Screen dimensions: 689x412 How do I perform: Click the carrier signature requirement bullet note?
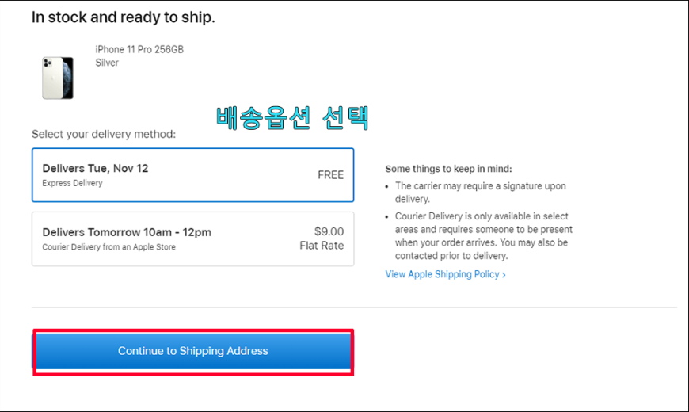pyautogui.click(x=480, y=193)
